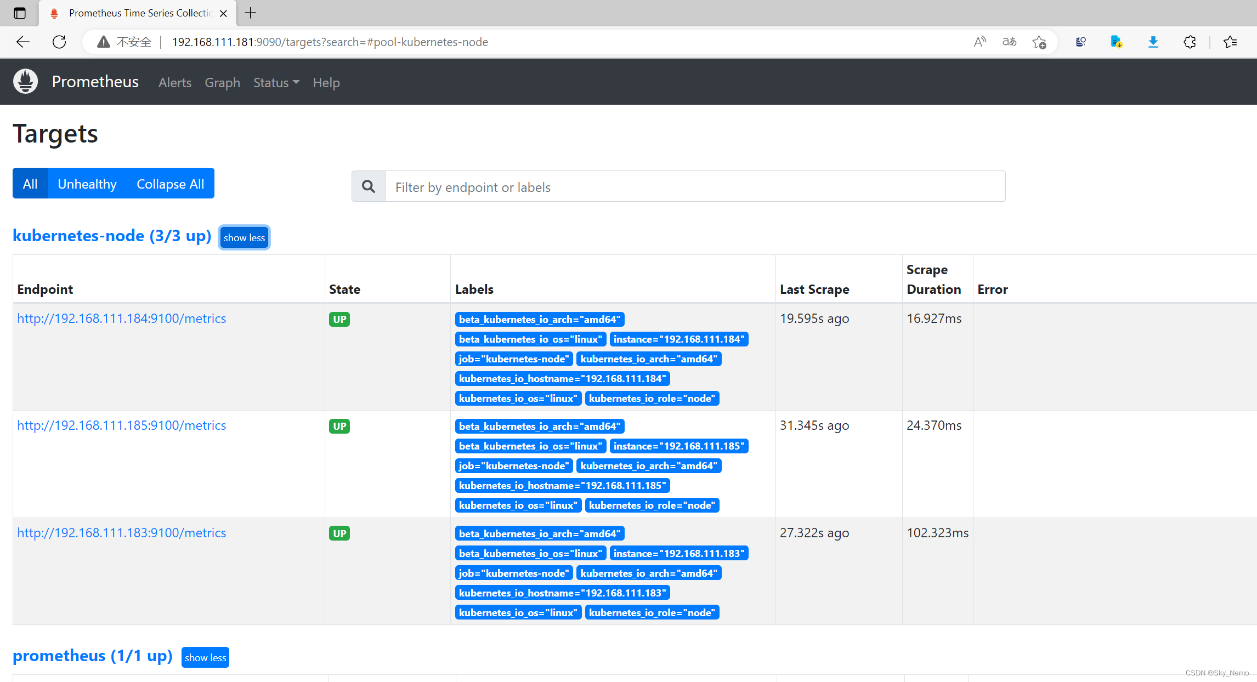Click the 16.927ms scrape duration

[934, 319]
